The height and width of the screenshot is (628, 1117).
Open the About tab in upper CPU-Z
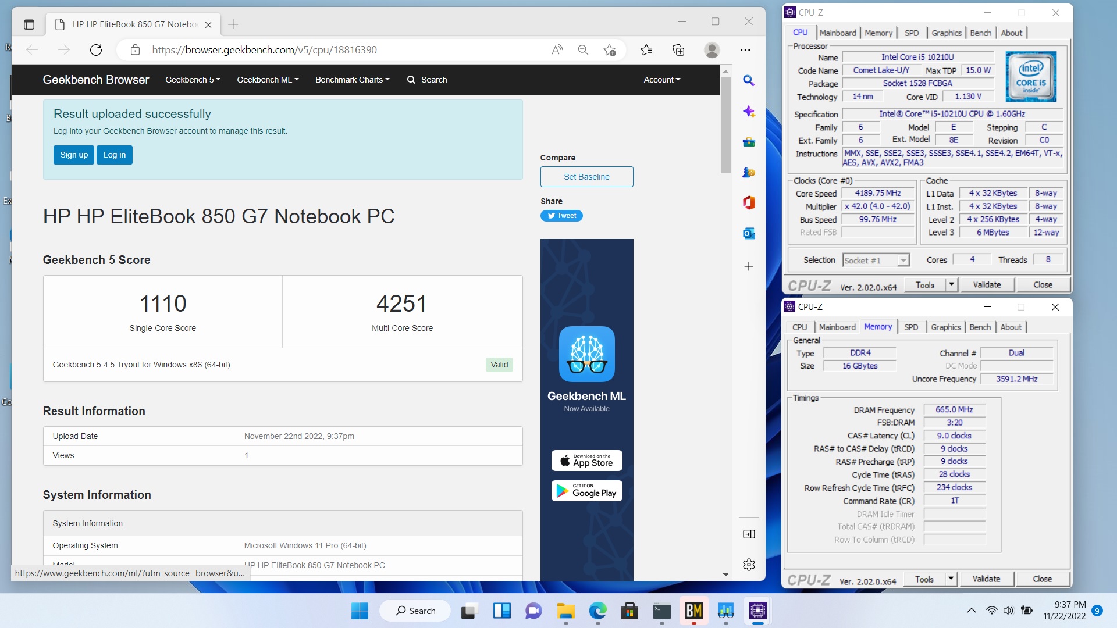[x=1012, y=33]
